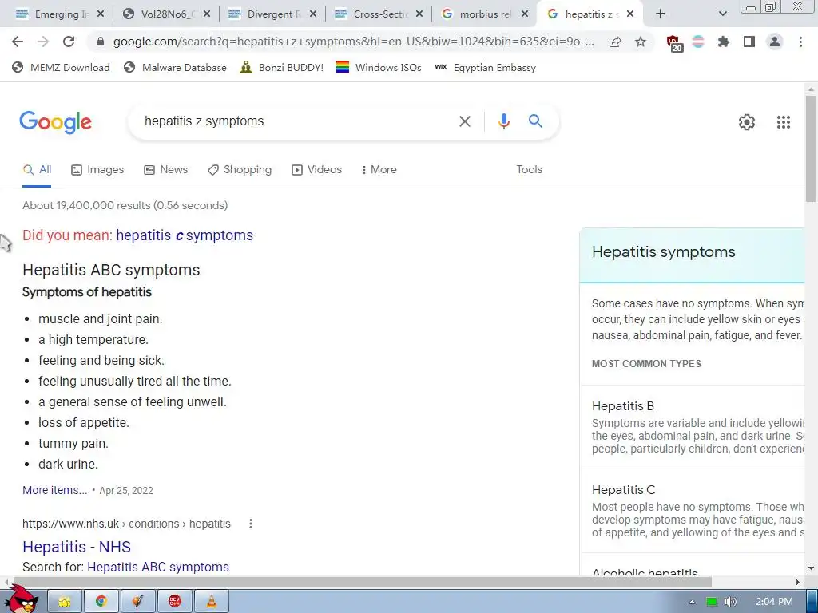
Task: Open three-dot options beside NHS result
Action: 250,524
